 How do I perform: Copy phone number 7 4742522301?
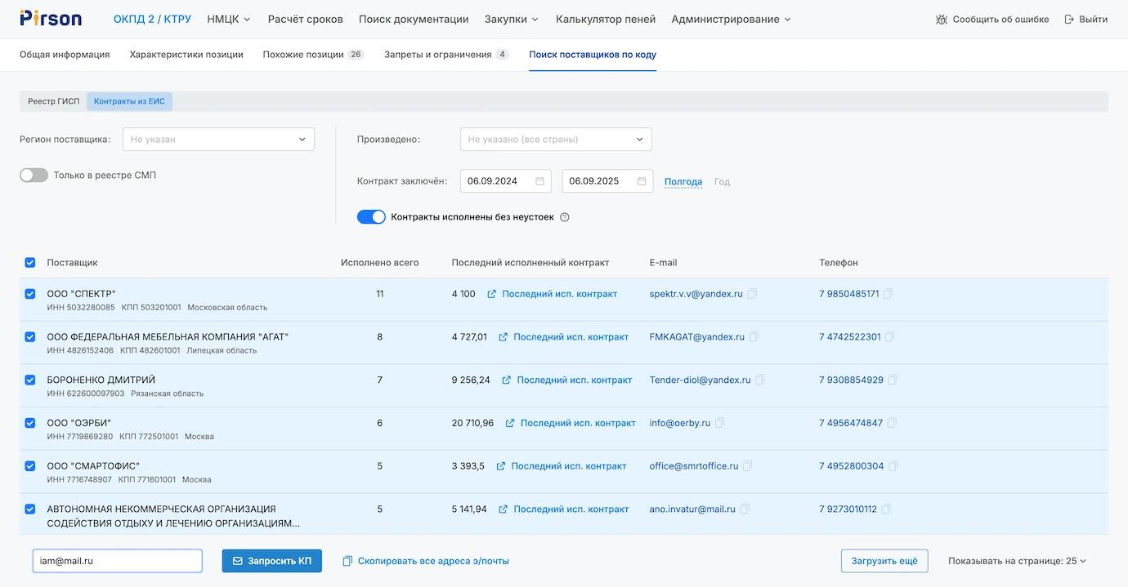click(x=891, y=337)
